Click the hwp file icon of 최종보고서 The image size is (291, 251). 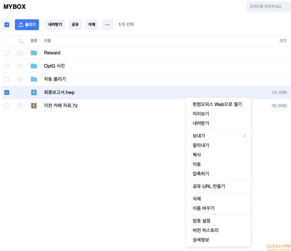(34, 92)
